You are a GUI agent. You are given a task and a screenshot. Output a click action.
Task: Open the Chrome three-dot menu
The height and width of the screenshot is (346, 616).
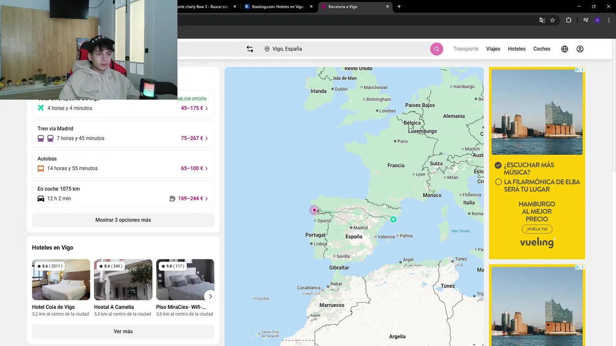[x=609, y=20]
